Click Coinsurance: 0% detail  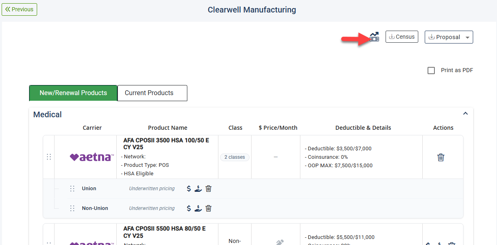(x=326, y=157)
